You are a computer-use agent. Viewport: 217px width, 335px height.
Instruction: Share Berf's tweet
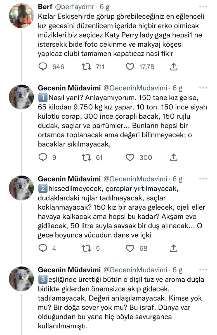point(173,67)
